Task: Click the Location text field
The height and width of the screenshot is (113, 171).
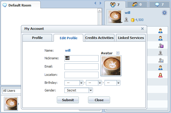Action: pos(82,75)
